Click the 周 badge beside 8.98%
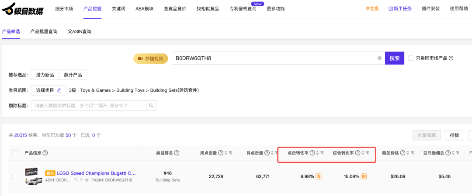The height and width of the screenshot is (196, 472). point(318,176)
